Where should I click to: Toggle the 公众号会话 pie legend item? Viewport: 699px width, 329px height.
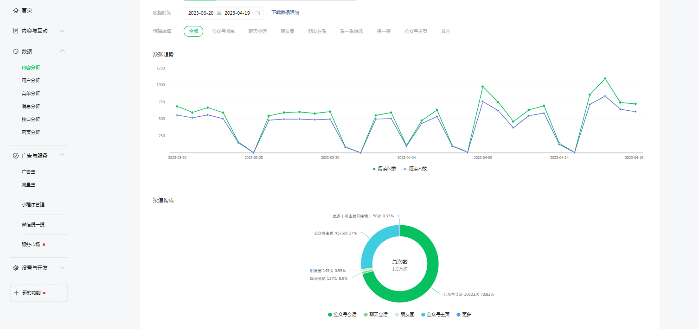click(x=342, y=315)
